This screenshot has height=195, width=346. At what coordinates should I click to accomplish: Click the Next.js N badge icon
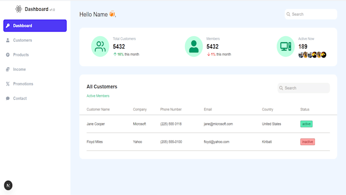8,185
